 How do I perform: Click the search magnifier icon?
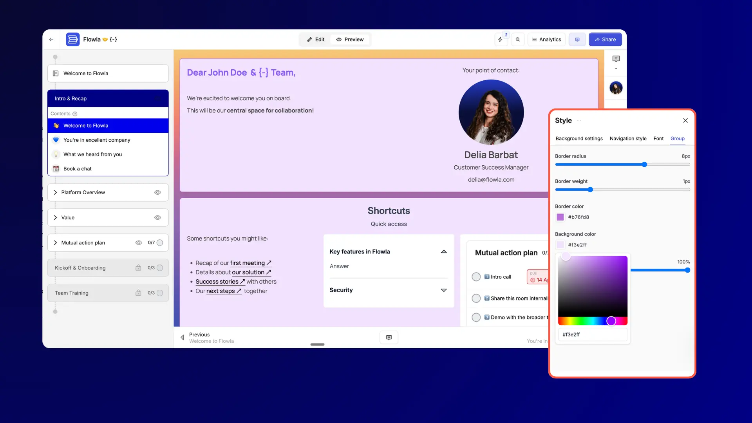tap(518, 39)
